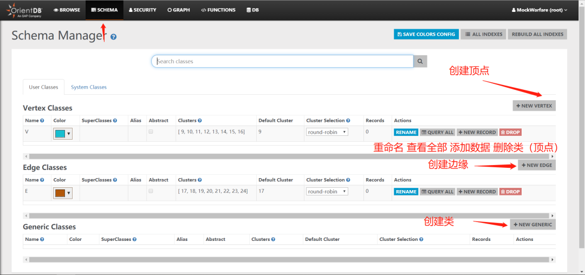Click NEW GENERIC button
Screen dimensions: 585x275
pos(533,225)
